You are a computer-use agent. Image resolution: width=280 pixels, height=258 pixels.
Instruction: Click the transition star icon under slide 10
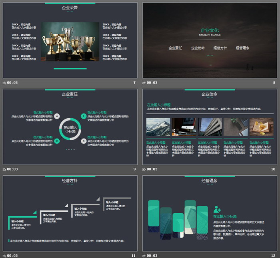(144, 169)
